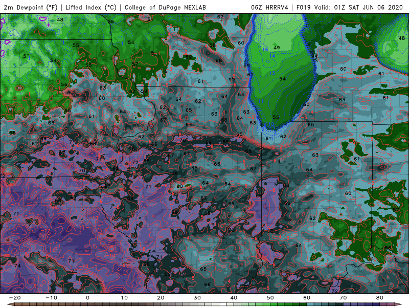
Task: Click the "49" dewpoint value over the lake
Action: (x=277, y=48)
